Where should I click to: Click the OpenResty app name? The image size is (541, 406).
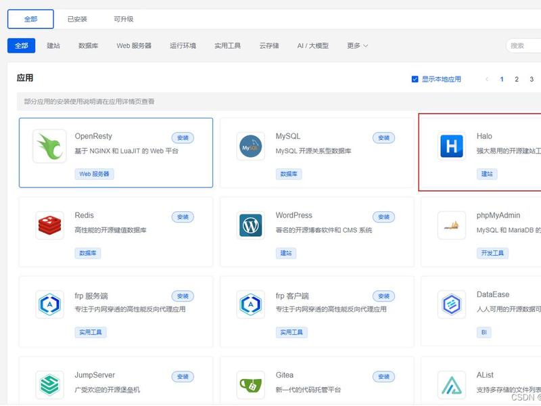(93, 137)
